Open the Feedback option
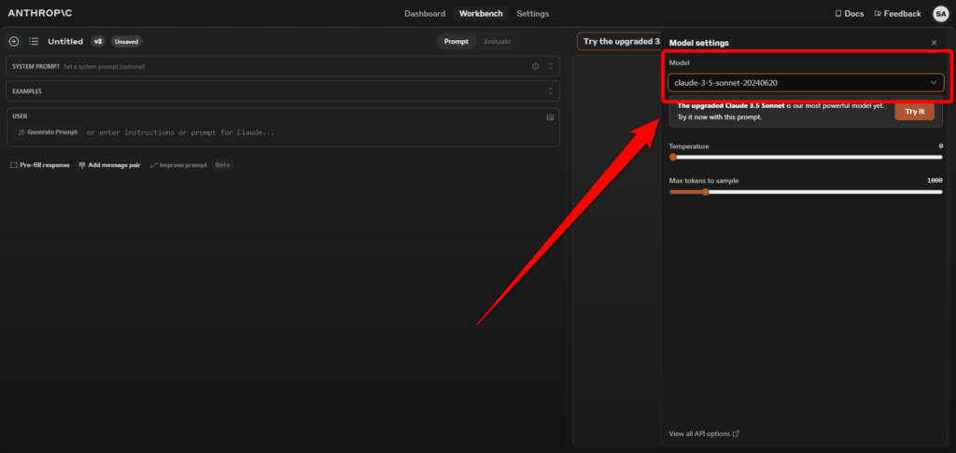This screenshot has width=956, height=453. [896, 14]
